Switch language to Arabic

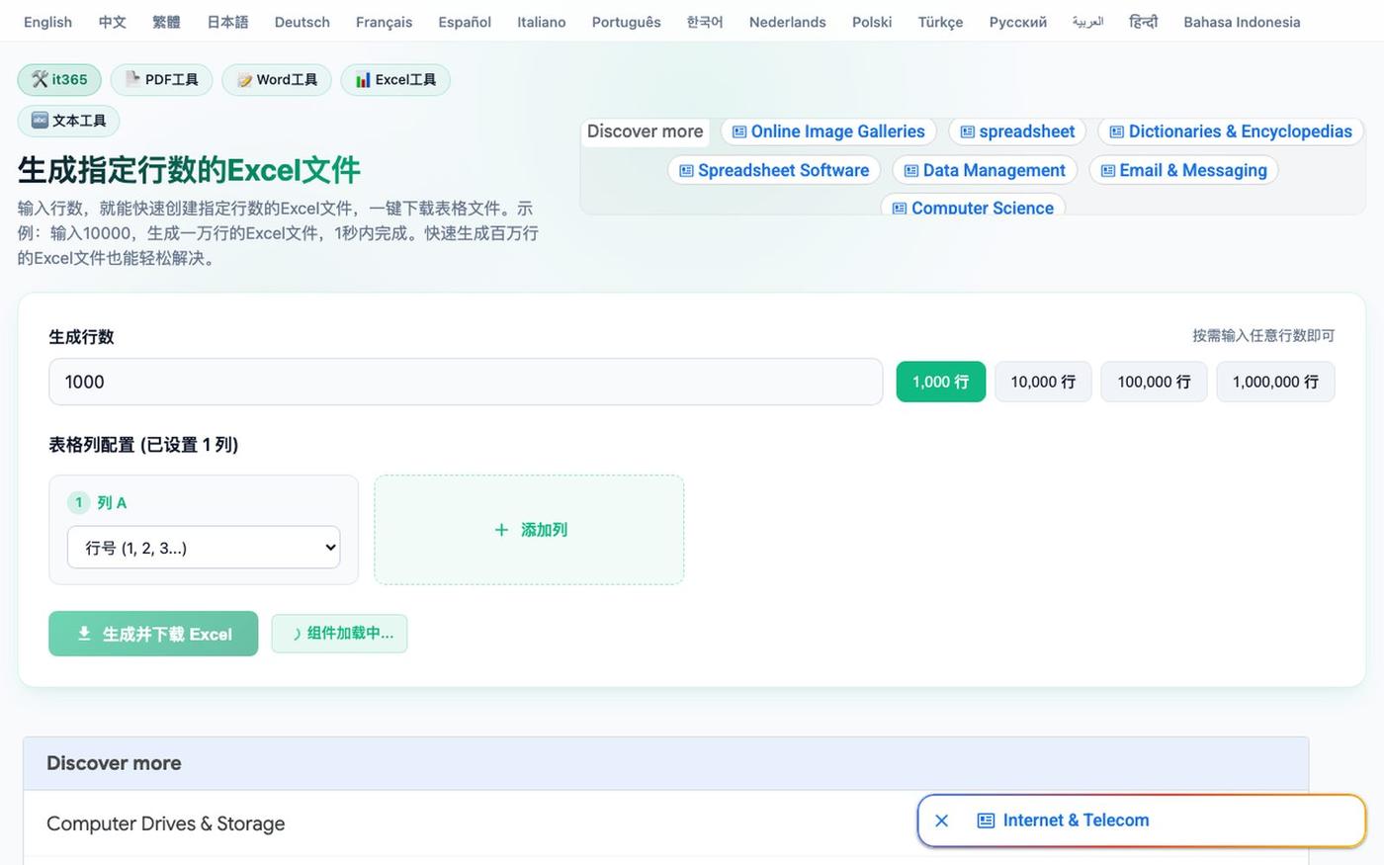1087,22
